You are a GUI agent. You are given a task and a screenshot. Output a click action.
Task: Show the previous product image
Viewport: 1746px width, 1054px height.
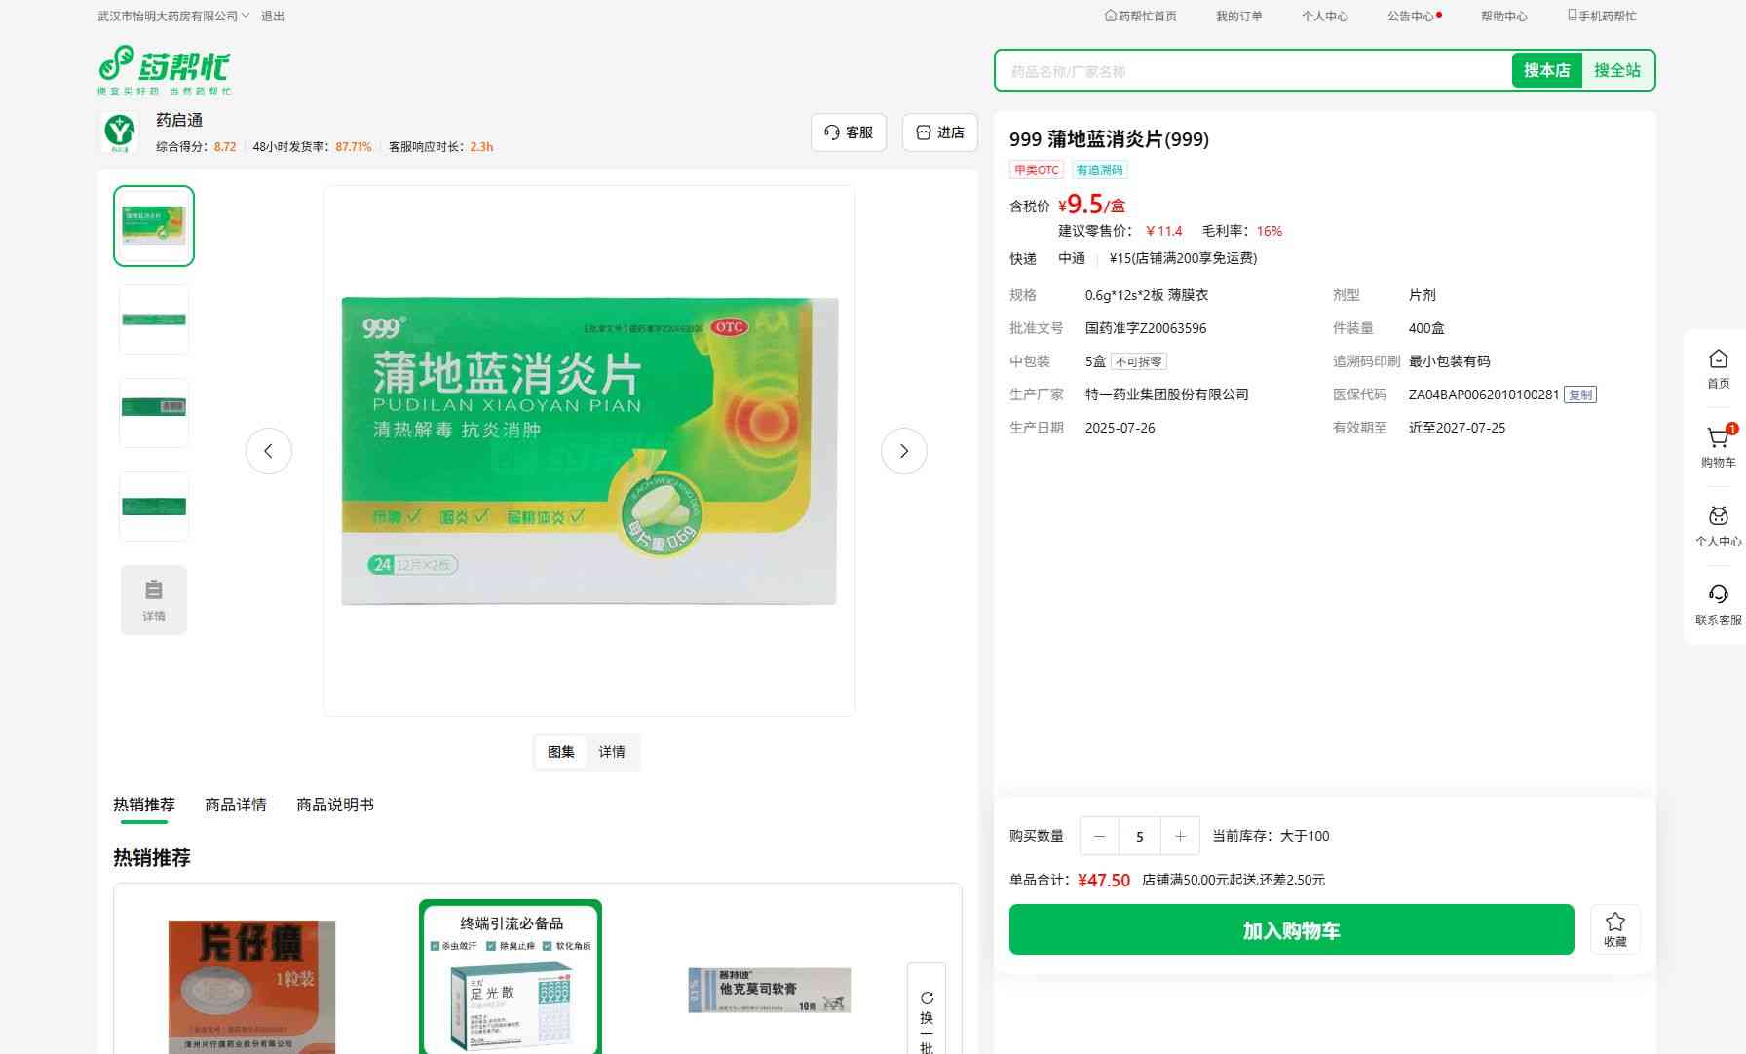pos(268,451)
